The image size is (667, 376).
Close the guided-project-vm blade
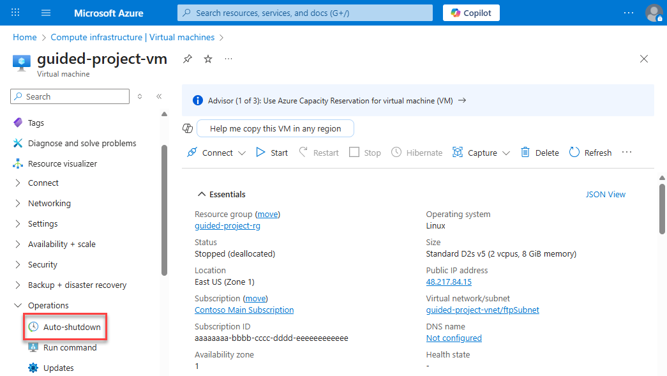pyautogui.click(x=644, y=59)
